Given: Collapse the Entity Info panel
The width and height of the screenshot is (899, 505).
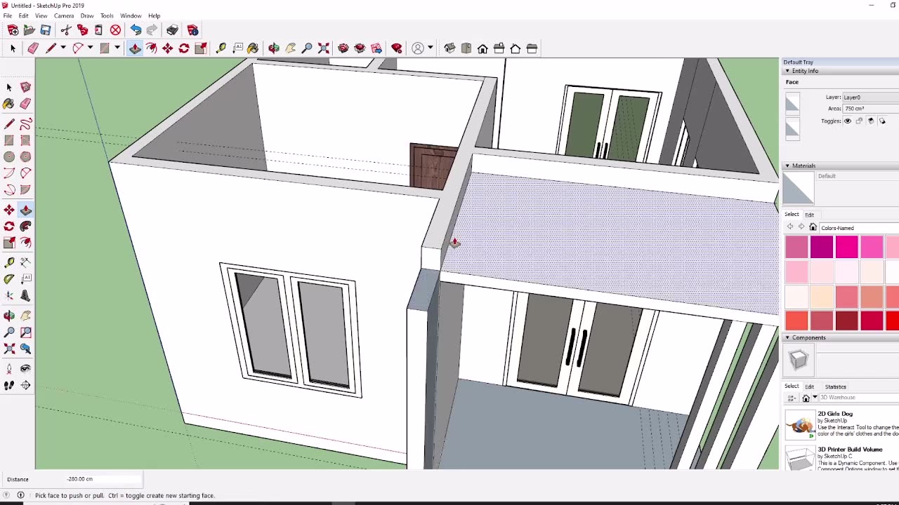Looking at the screenshot, I should pos(787,71).
